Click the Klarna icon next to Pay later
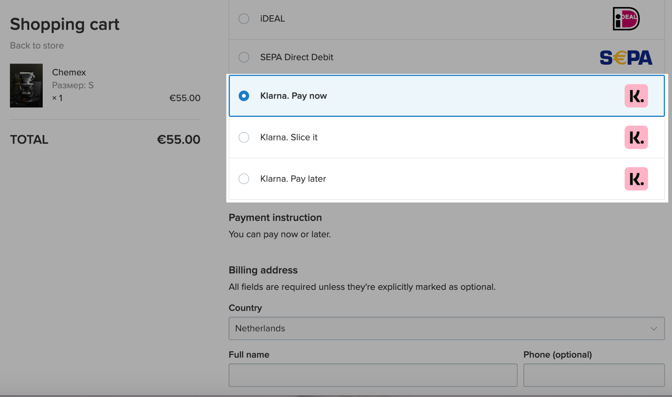 635,179
